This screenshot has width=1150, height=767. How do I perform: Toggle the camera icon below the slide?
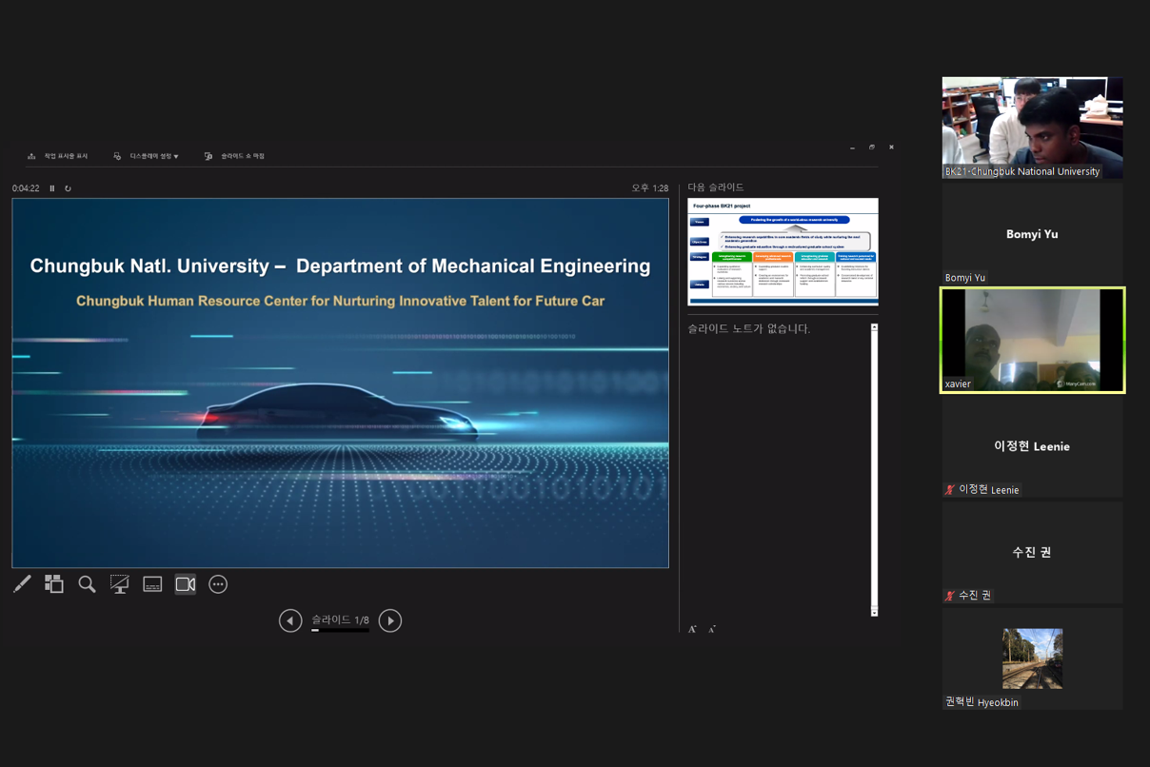186,584
